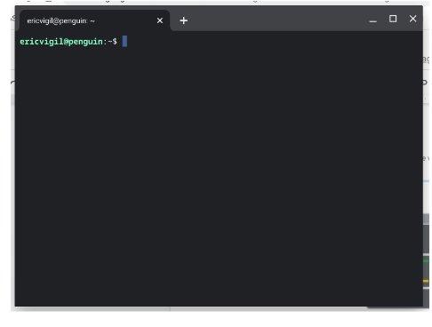Close the terminal window
The width and height of the screenshot is (432, 327).
tap(412, 19)
